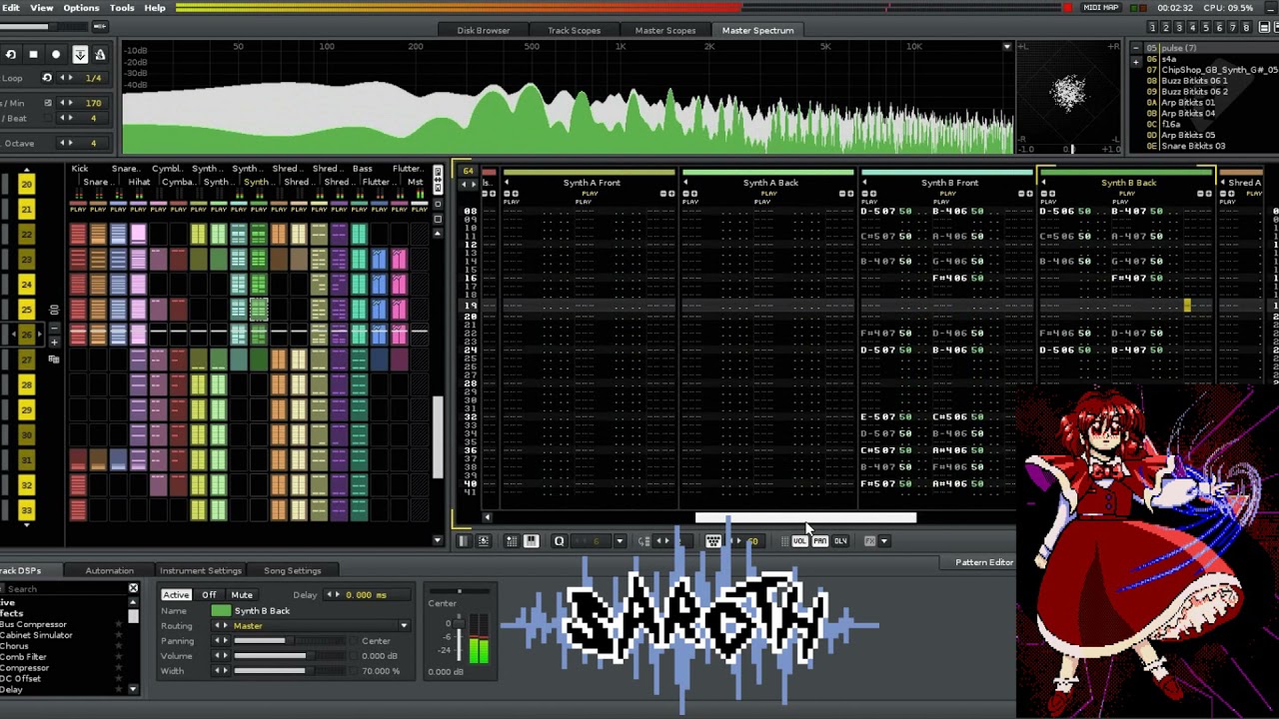The height and width of the screenshot is (719, 1279).
Task: Toggle the panning column PAN button
Action: [819, 541]
